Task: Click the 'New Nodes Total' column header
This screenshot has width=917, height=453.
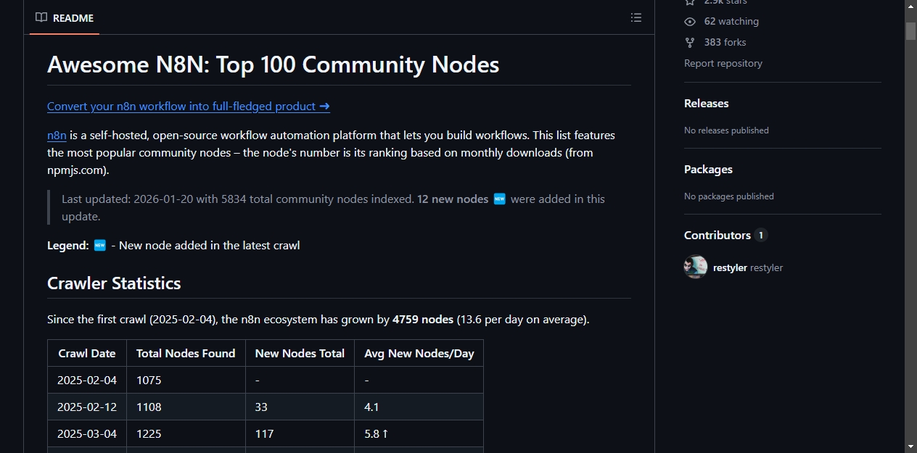Action: click(x=300, y=353)
